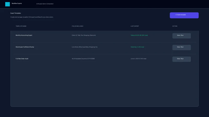209x117 pixels.
Task: Select the Full Raw Order Audit template name
Action: coord(22,59)
